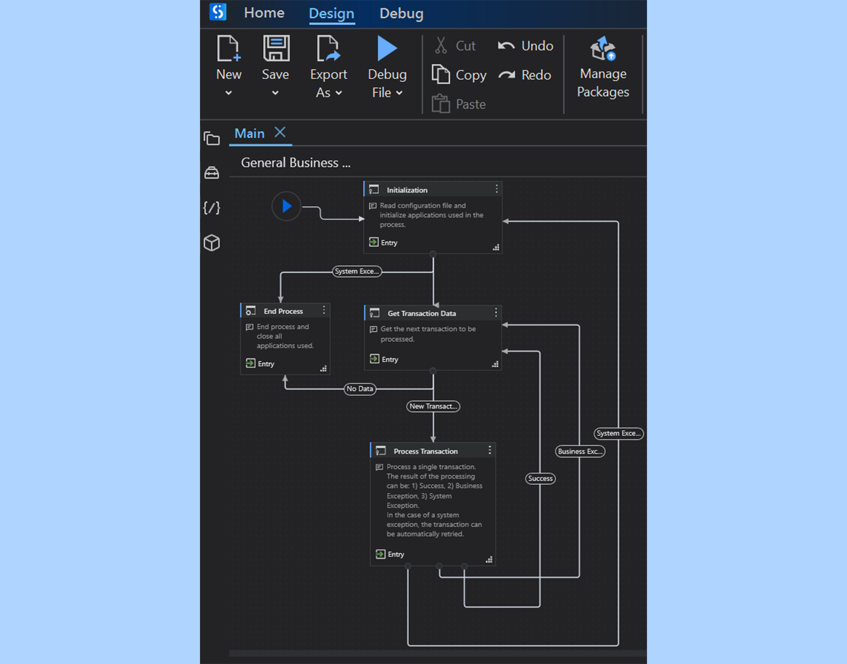Click the Redo arrow icon

(506, 75)
